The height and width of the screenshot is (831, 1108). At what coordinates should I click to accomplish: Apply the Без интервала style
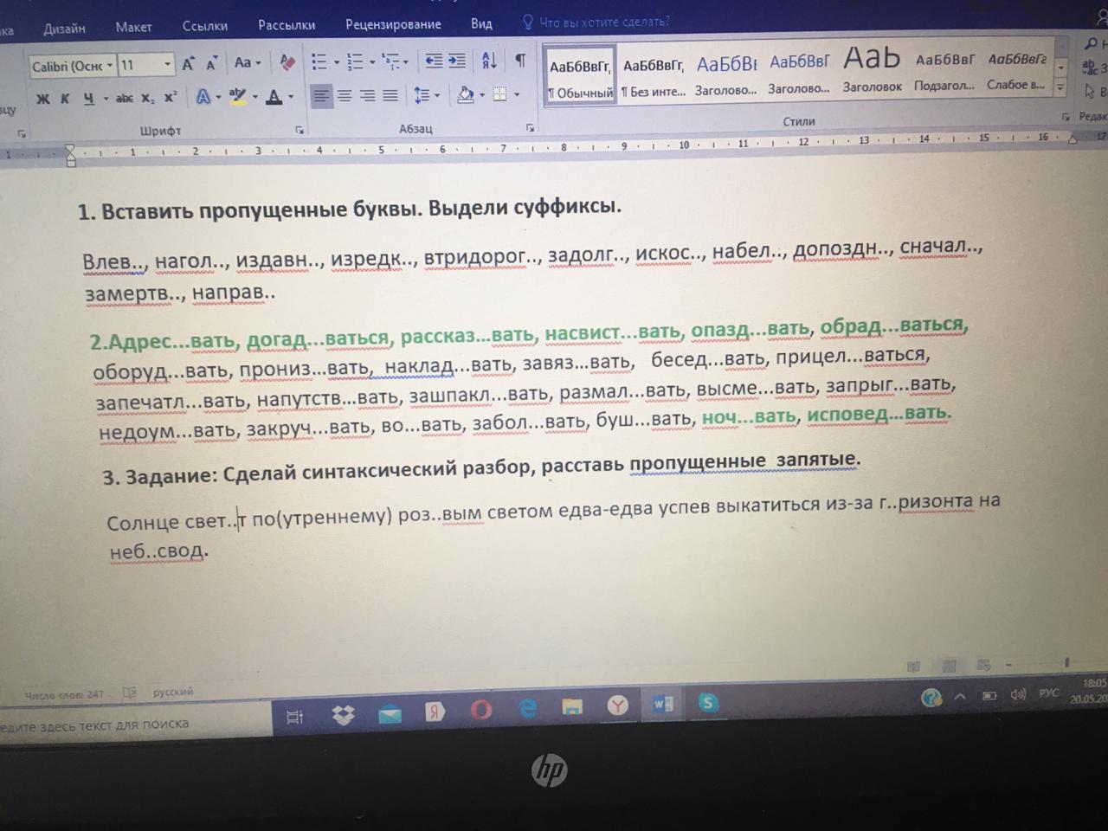coord(654,76)
